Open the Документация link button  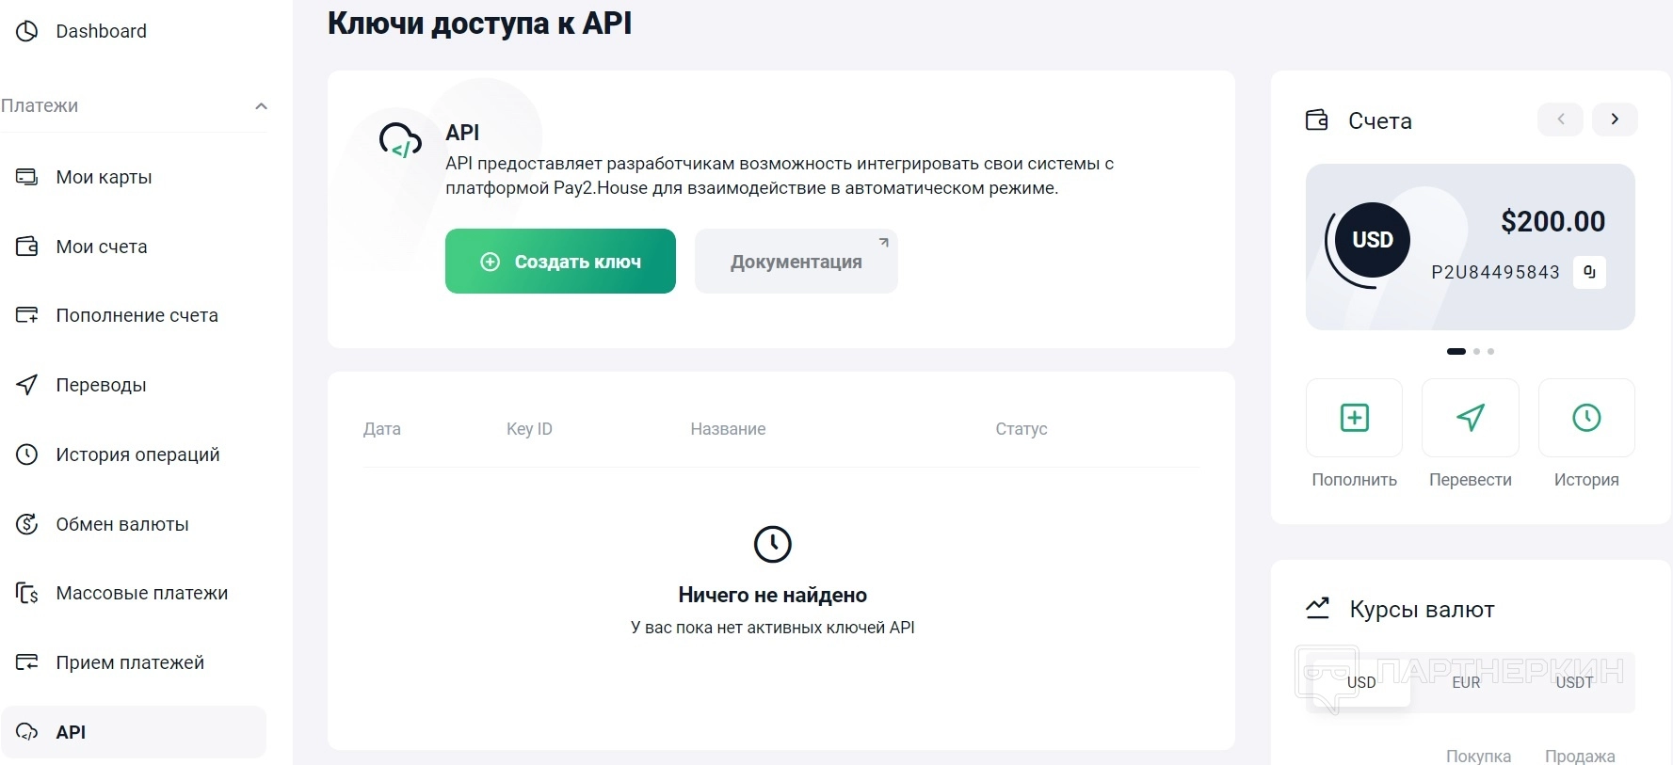(x=796, y=262)
